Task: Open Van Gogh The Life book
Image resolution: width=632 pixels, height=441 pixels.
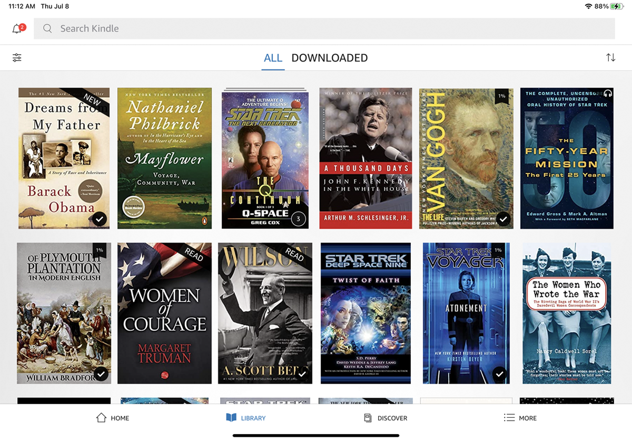Action: (x=466, y=158)
